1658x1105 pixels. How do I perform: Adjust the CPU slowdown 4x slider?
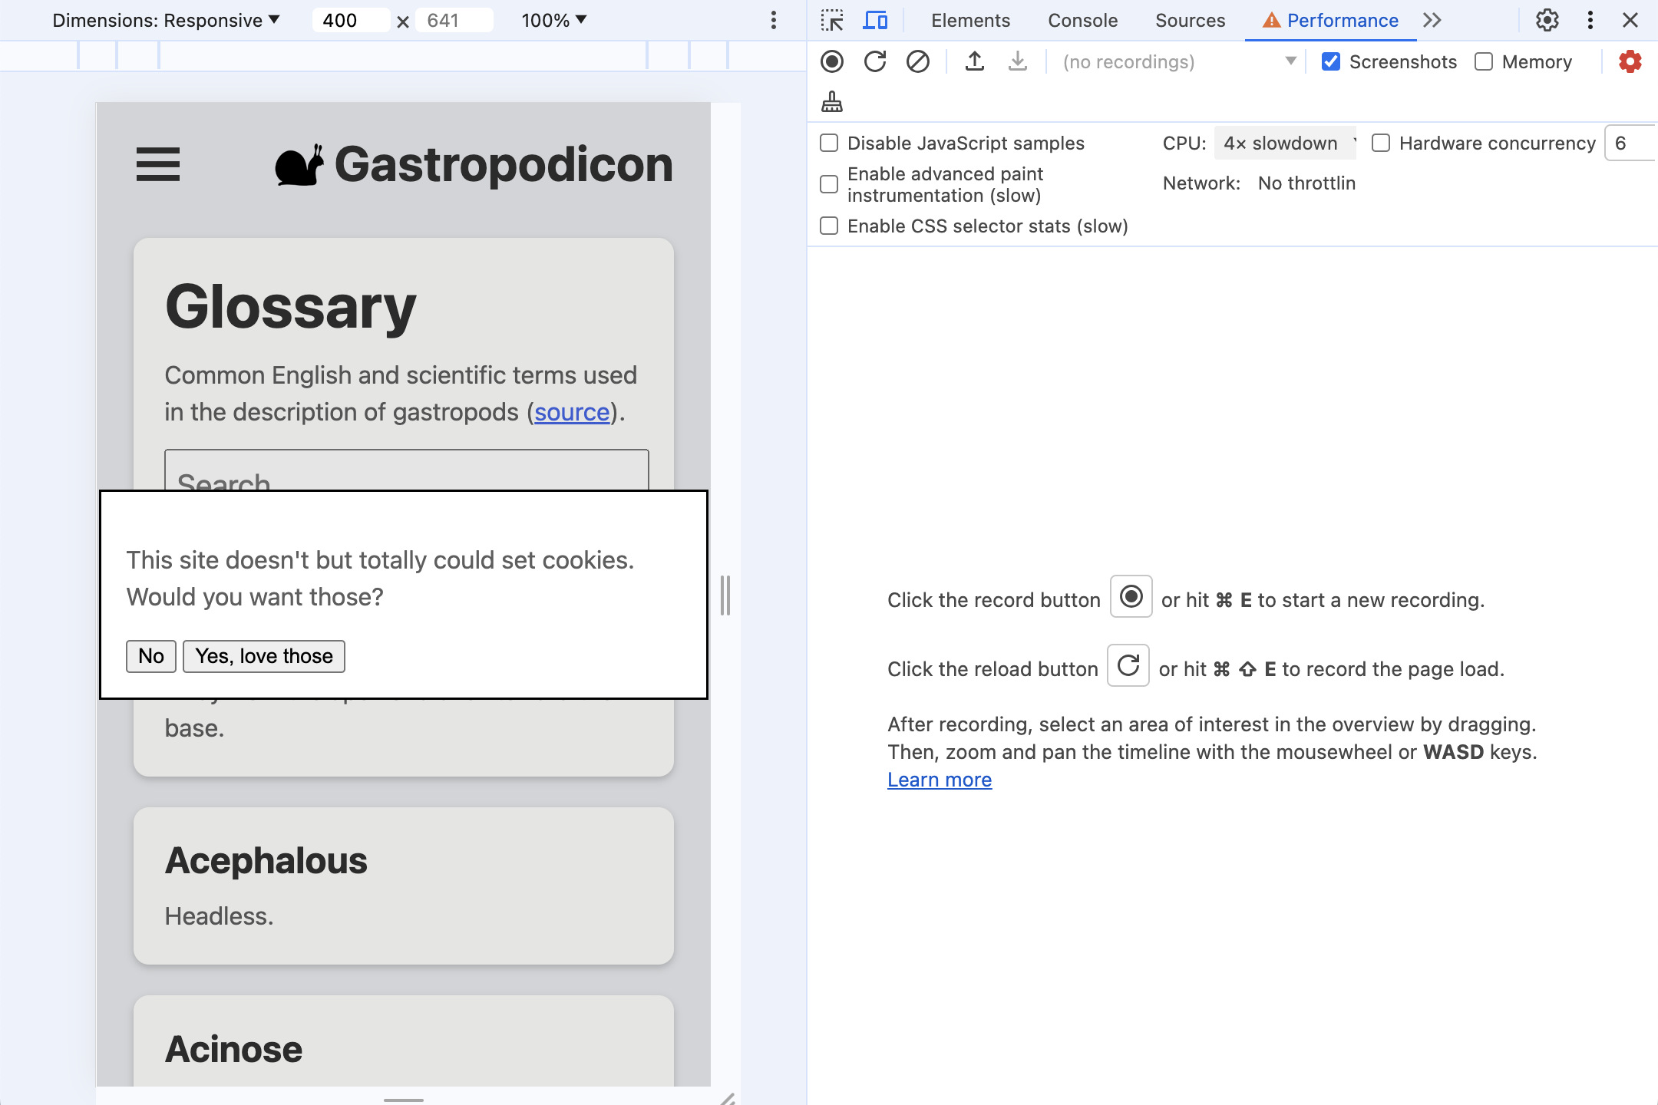(x=1283, y=142)
